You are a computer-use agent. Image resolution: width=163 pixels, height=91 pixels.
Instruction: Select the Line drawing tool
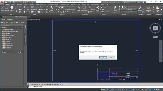pos(2,9)
